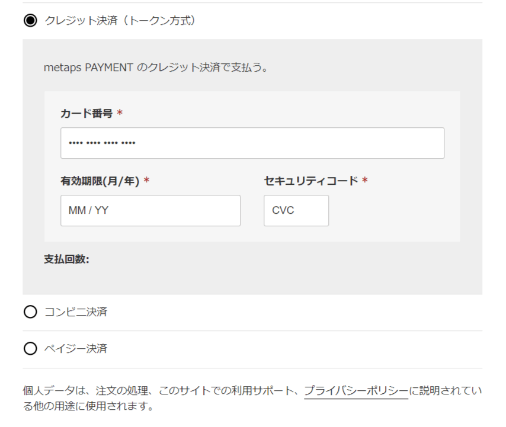This screenshot has height=427, width=506.
Task: Click the 有効期限(月/年) field label
Action: (x=100, y=181)
